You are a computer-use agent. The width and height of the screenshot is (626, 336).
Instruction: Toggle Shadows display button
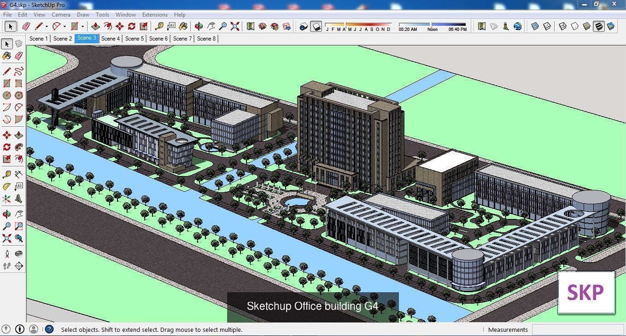tap(316, 26)
